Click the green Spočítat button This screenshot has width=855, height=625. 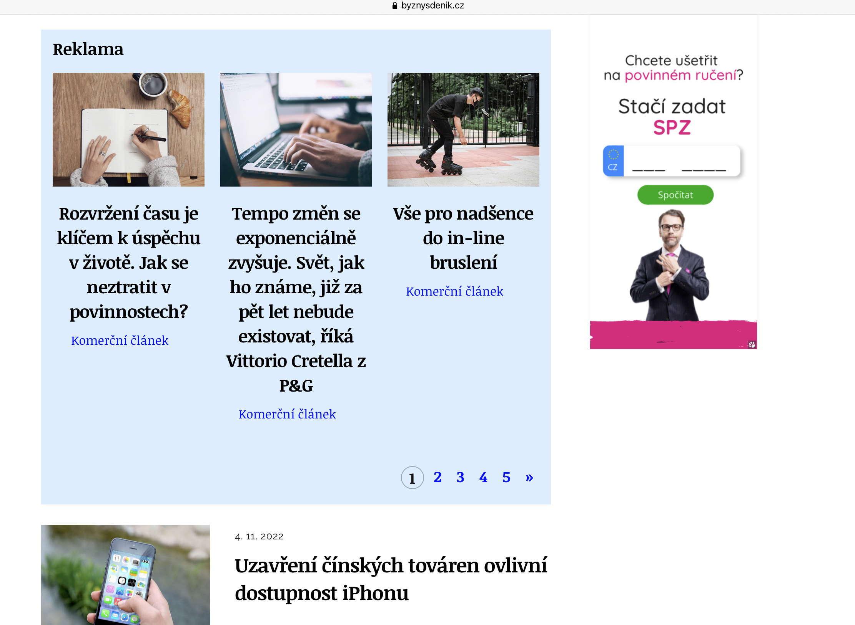[675, 195]
